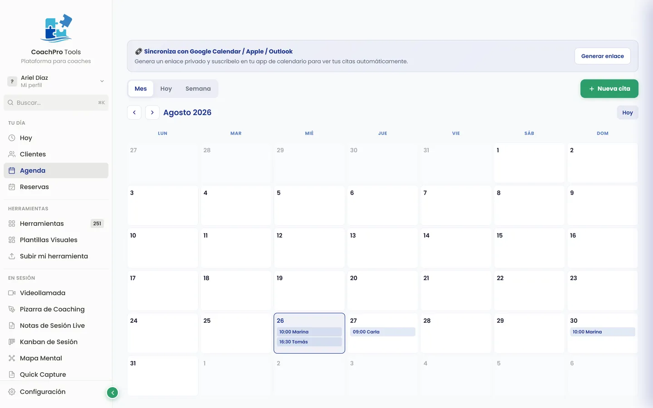Expand the Ariel Díaz profile dropdown chevron
The height and width of the screenshot is (408, 653).
coord(102,81)
